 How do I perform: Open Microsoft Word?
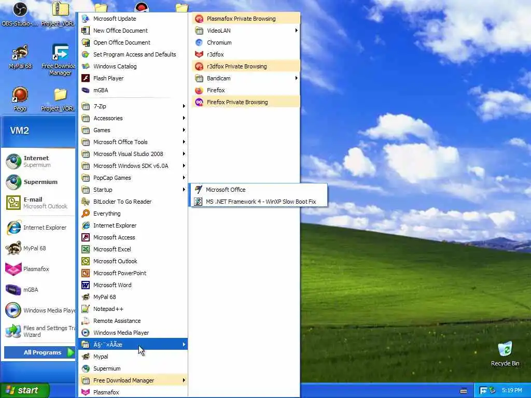click(x=133, y=285)
